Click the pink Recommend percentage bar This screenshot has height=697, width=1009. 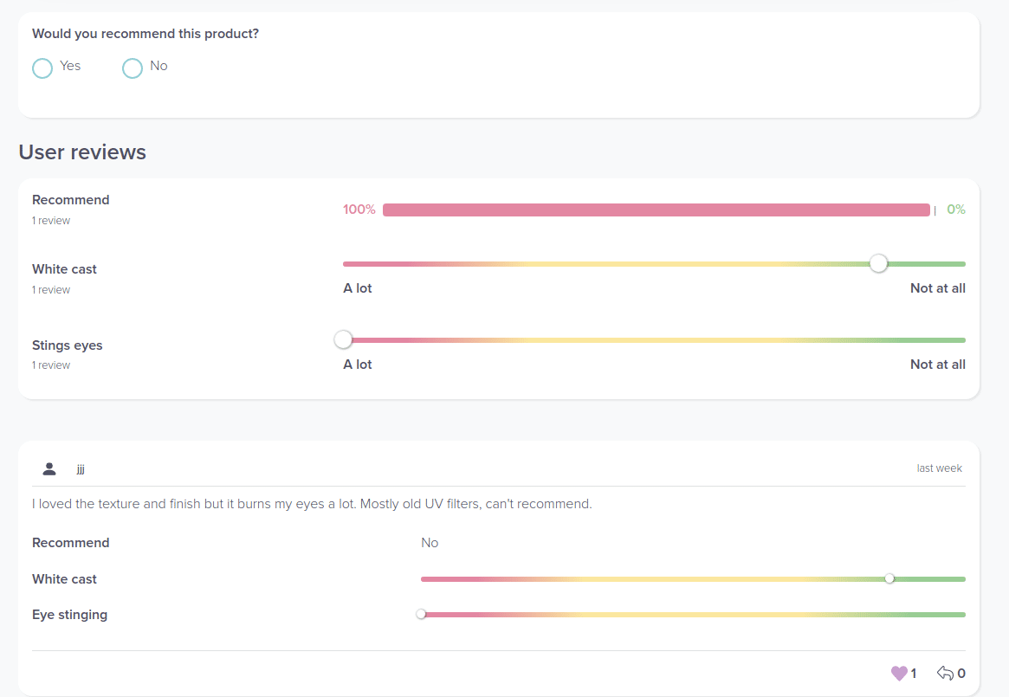656,210
